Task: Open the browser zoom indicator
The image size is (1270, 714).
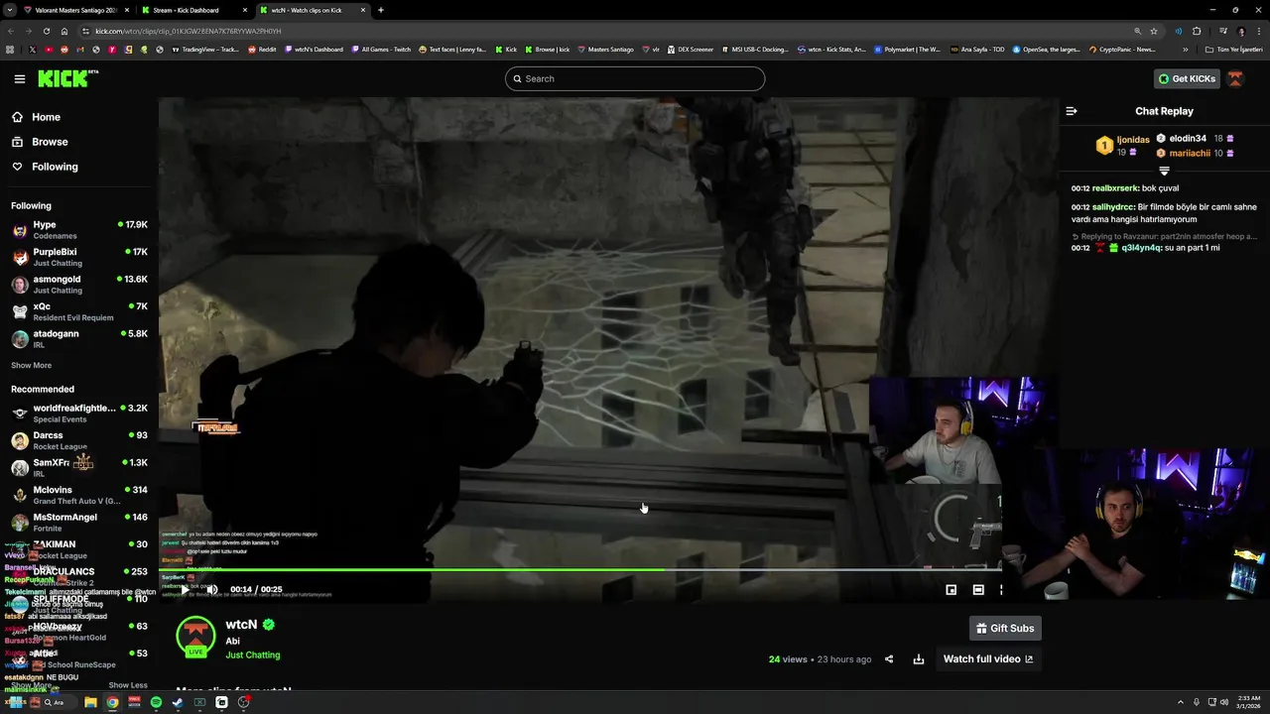Action: coord(1137,31)
